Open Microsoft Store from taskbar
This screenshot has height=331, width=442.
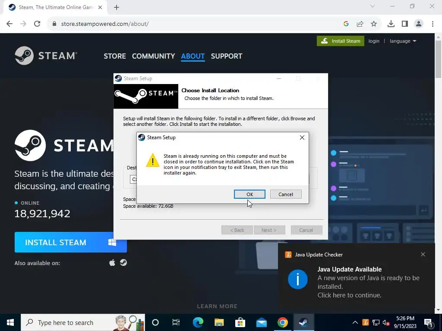[240, 322]
